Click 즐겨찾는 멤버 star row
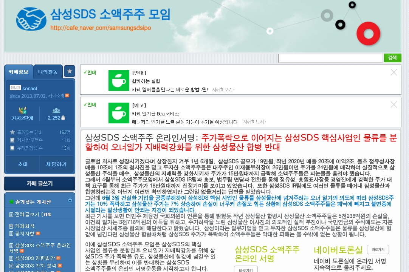Image resolution: width=409 pixels, height=272 pixels. [x=40, y=132]
